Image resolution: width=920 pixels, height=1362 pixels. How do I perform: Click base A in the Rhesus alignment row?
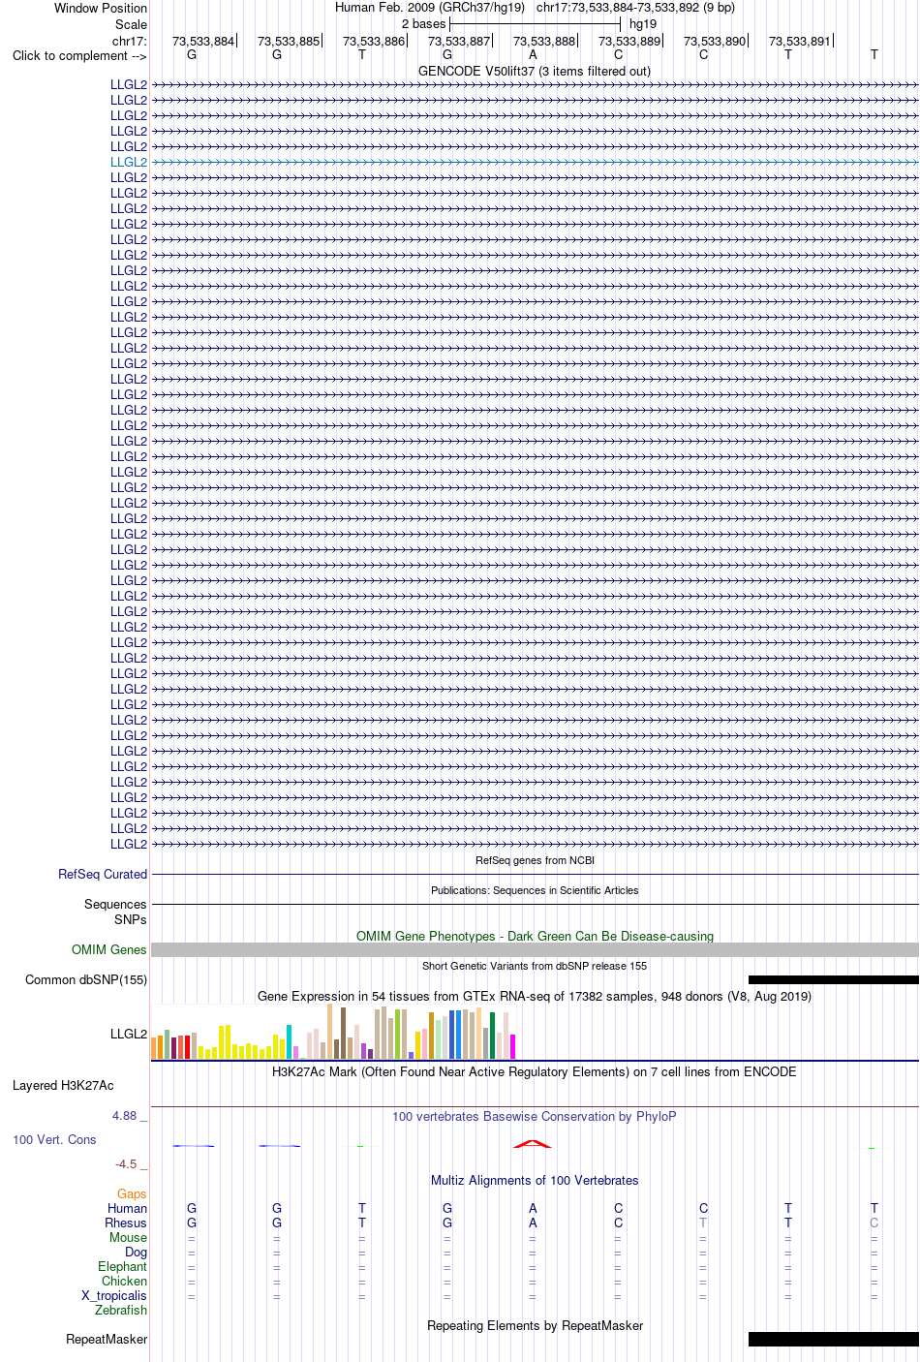point(533,1223)
